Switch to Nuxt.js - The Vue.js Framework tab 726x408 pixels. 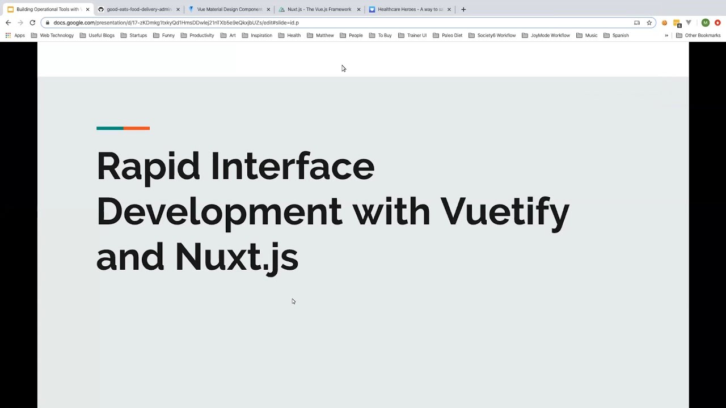pyautogui.click(x=319, y=10)
